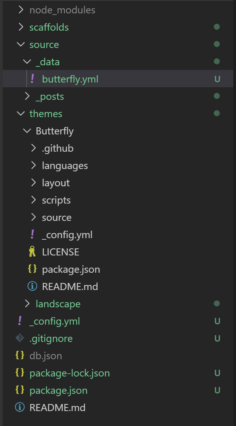The height and width of the screenshot is (426, 236).
Task: Expand the _posts folder
Action: [27, 96]
